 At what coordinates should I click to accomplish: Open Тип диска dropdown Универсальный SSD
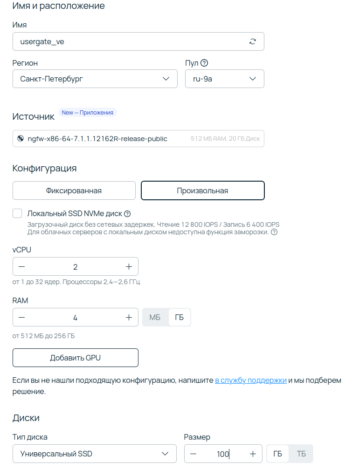coord(95,454)
